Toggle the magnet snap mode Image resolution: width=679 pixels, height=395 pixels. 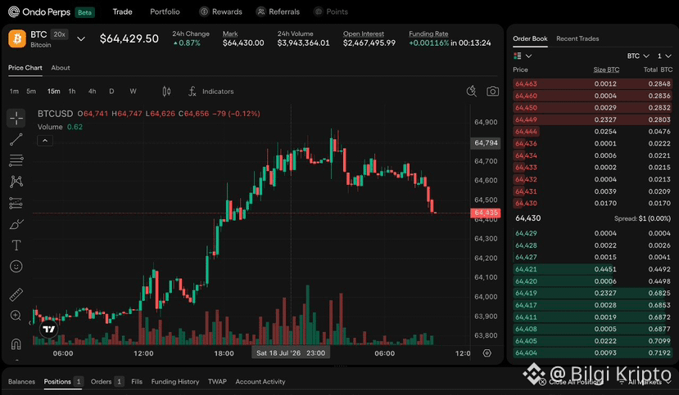(x=16, y=344)
